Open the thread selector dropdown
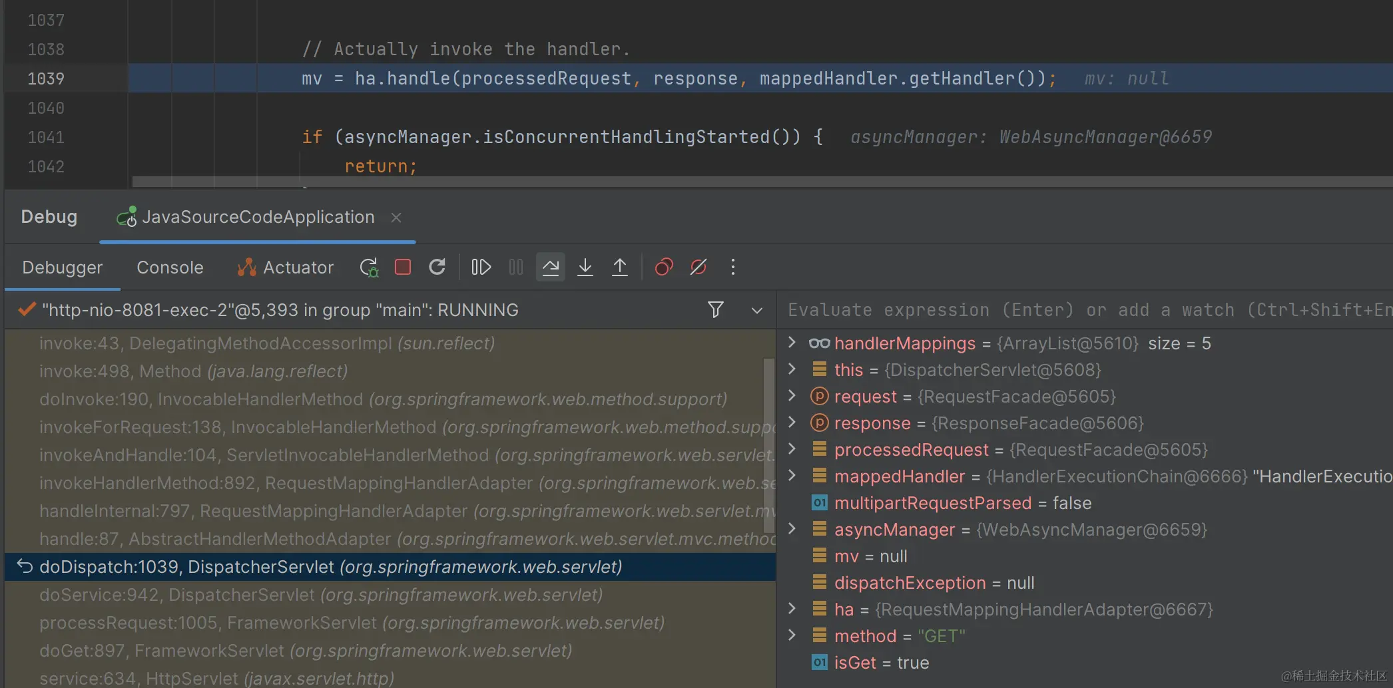1393x688 pixels. 757,310
